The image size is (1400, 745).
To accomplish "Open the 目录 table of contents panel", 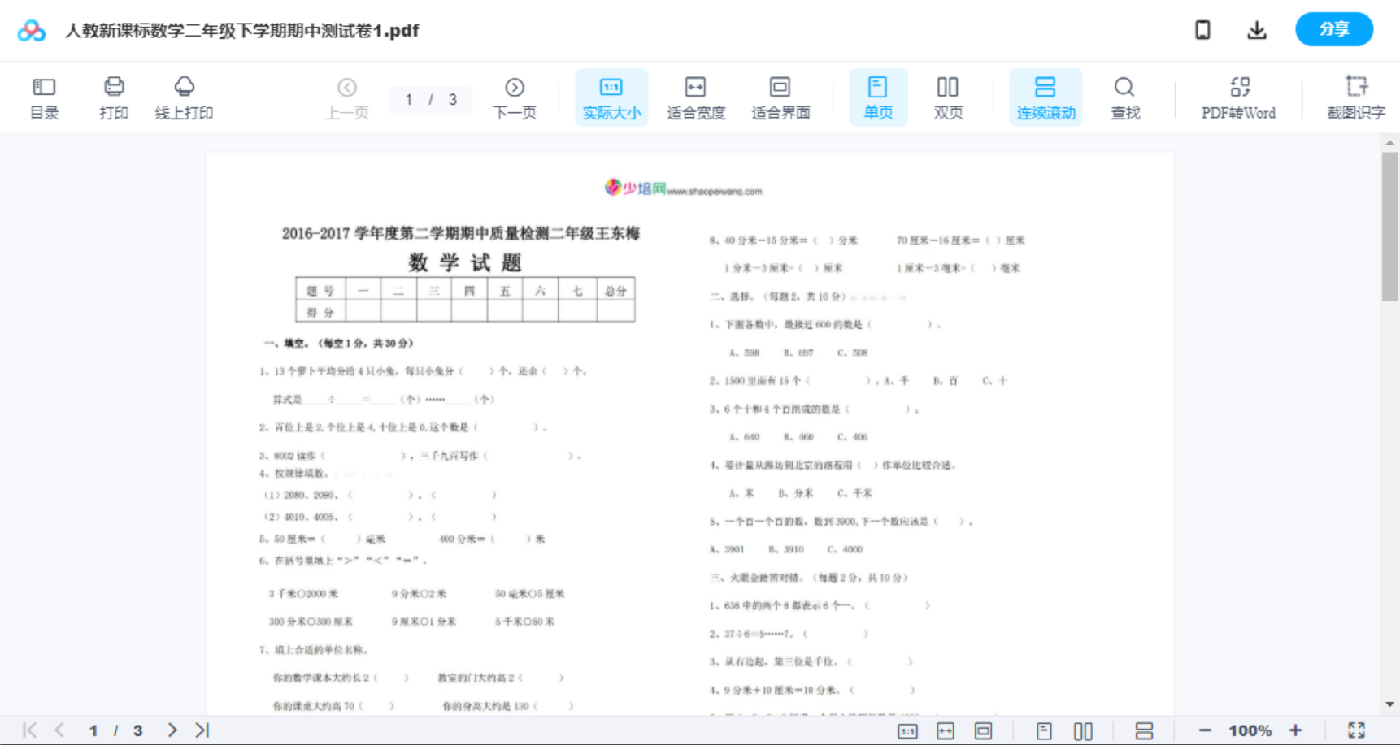I will (x=45, y=97).
